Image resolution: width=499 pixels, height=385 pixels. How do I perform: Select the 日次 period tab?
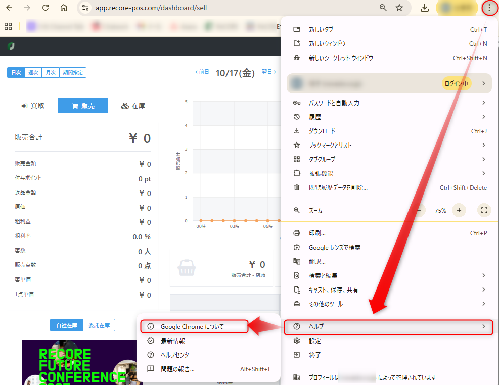[16, 72]
